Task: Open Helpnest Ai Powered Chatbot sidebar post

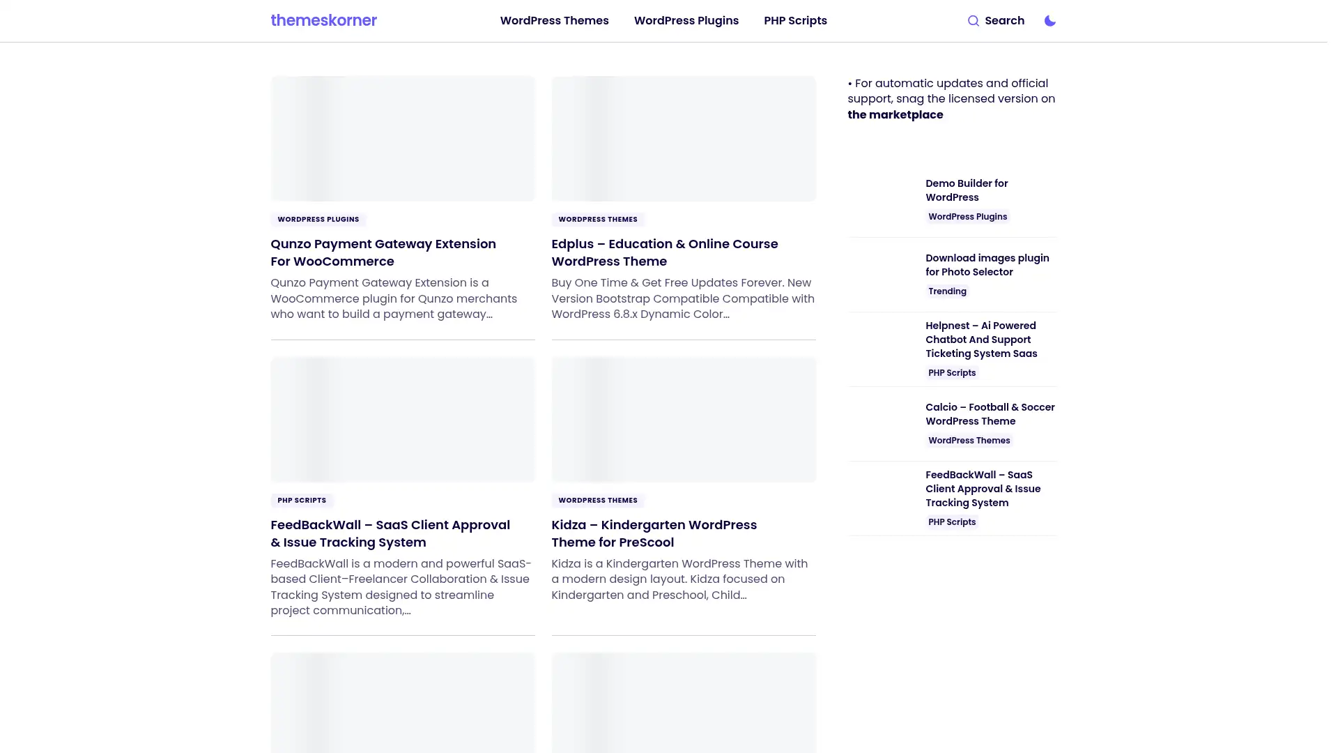Action: [x=981, y=340]
